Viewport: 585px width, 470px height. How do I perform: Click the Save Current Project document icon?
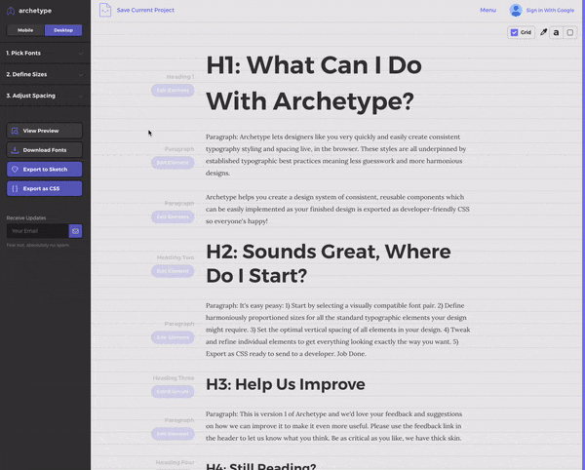point(105,10)
